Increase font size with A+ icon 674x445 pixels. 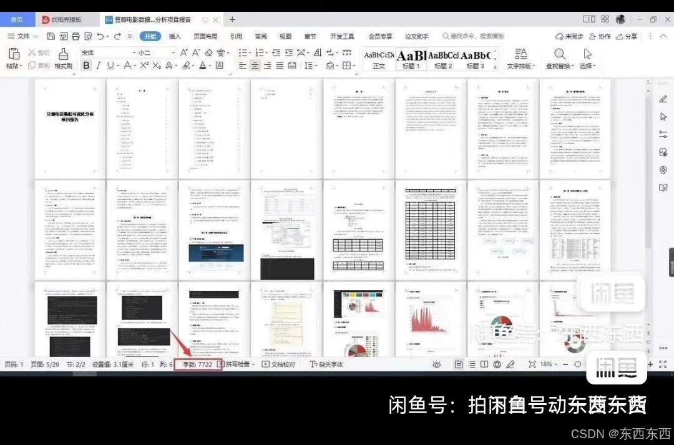pyautogui.click(x=184, y=52)
